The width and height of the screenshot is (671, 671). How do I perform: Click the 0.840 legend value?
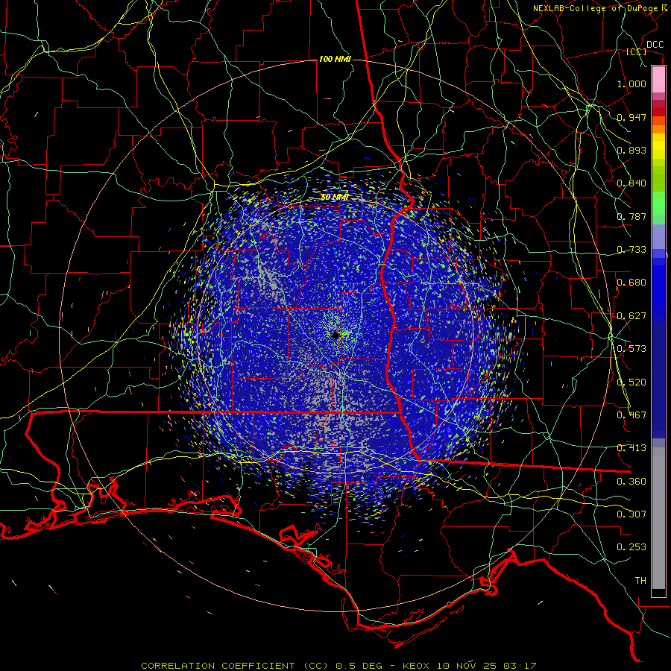tap(631, 183)
